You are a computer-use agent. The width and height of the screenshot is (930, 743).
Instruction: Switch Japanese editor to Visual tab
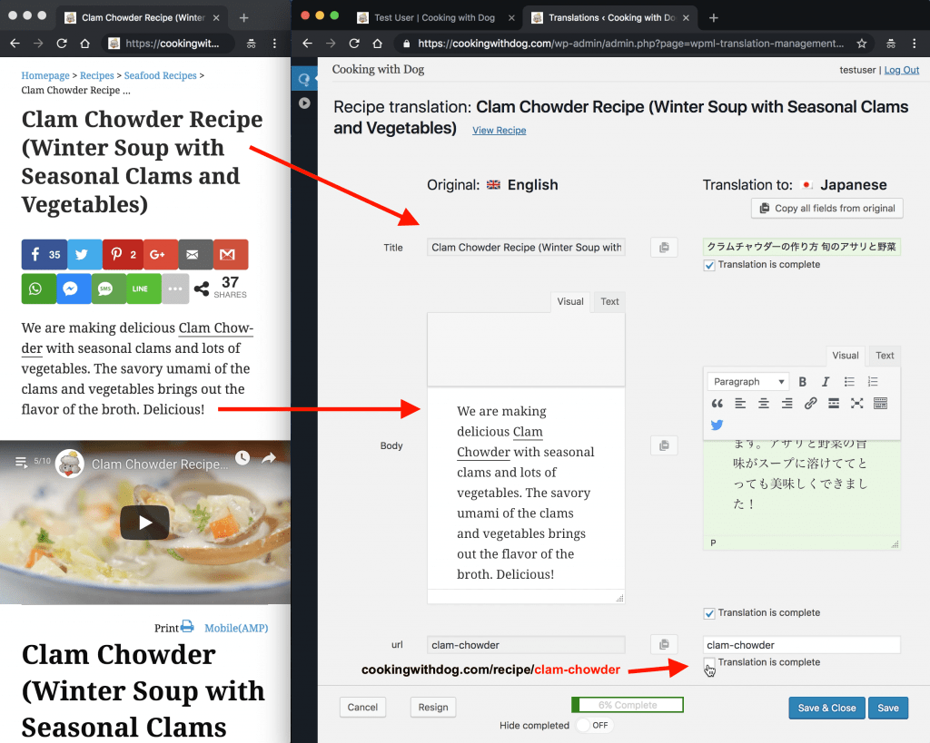(846, 356)
